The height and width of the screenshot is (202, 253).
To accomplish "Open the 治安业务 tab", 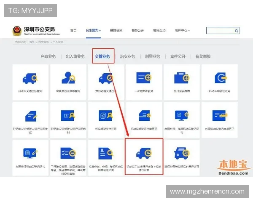I will click(x=127, y=56).
